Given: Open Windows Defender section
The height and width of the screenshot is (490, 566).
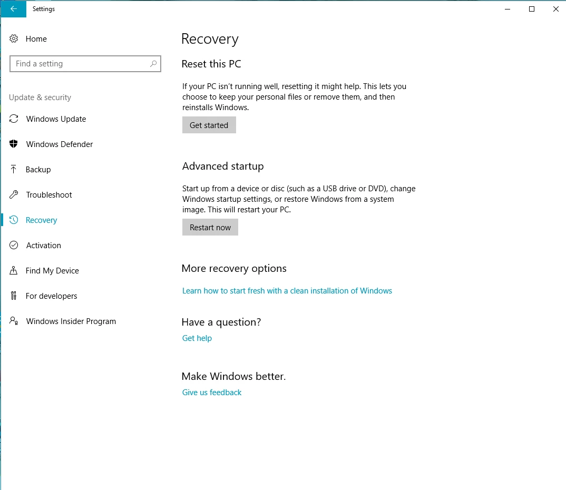Looking at the screenshot, I should tap(60, 144).
